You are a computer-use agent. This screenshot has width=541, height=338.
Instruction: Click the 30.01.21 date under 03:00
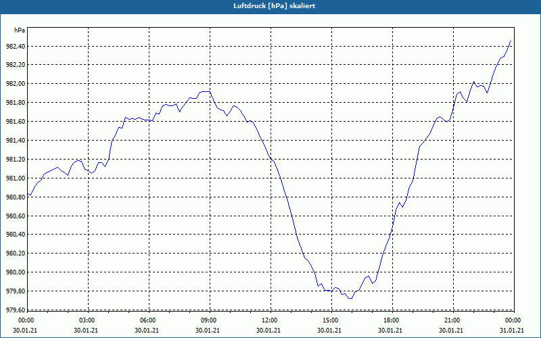point(86,331)
